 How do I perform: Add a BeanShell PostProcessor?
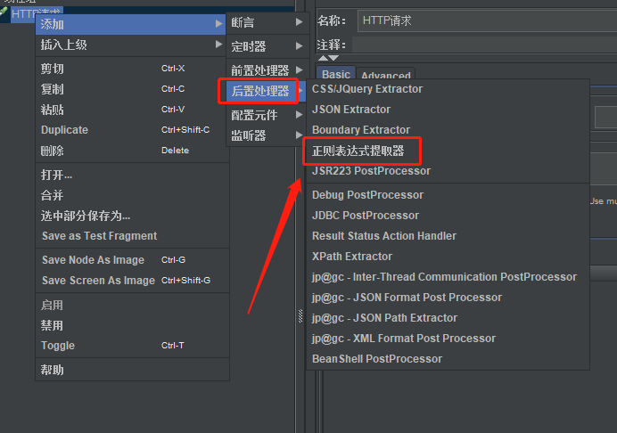448,359
